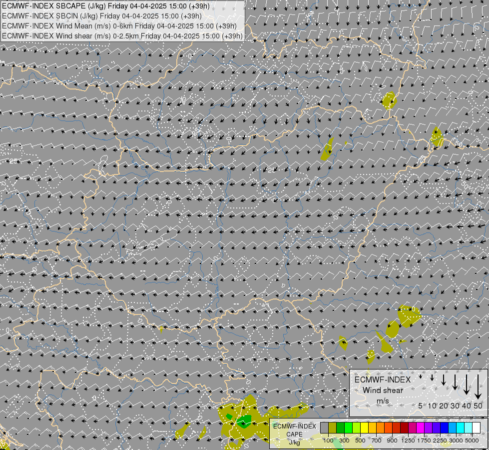Select the sky blue CAPE legend swatch
489x450 pixels.
453,427
